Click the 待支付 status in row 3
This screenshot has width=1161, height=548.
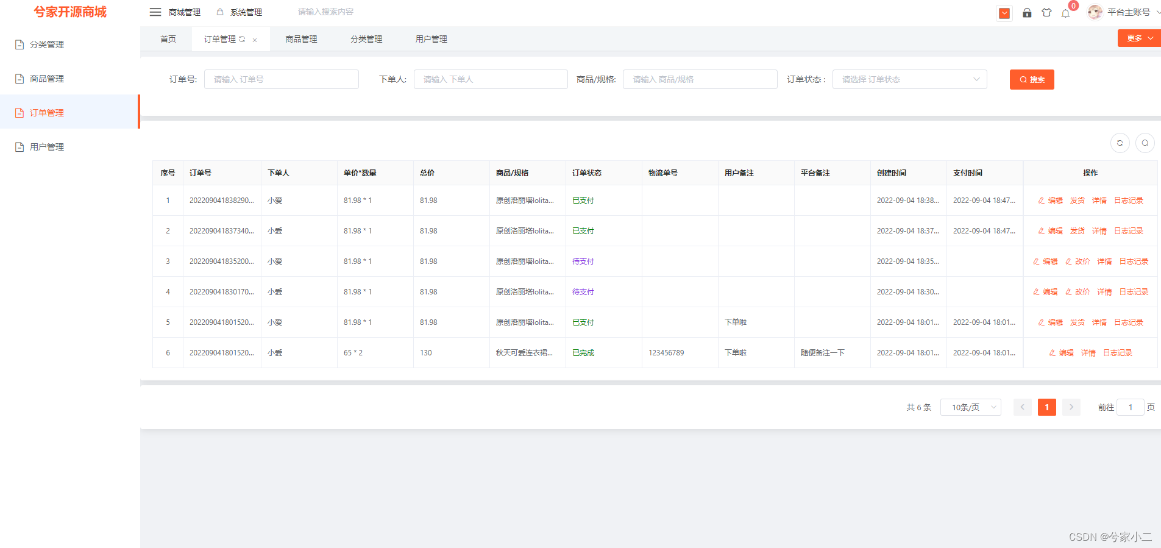click(x=583, y=262)
